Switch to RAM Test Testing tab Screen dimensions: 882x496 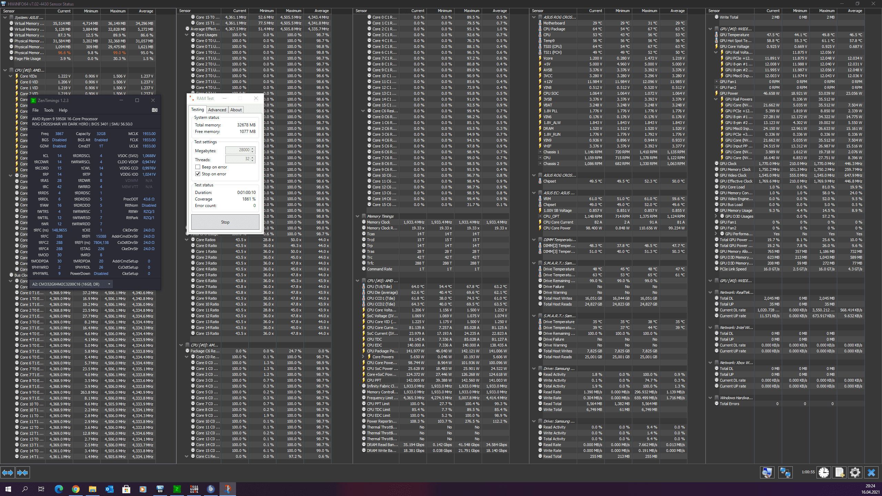[x=197, y=110]
